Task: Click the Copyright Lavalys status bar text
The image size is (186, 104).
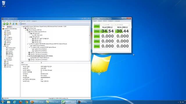Action: click(x=58, y=98)
